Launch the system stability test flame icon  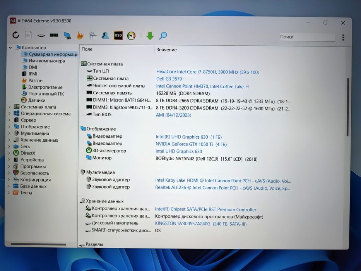point(80,36)
